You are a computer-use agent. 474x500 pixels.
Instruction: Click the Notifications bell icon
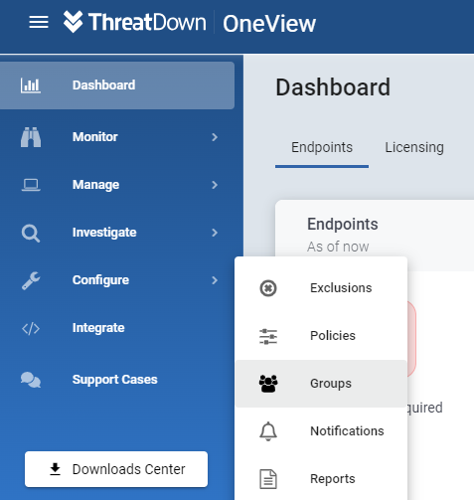pos(268,431)
